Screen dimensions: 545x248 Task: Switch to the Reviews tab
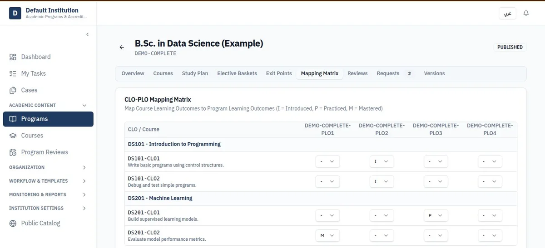tap(357, 73)
